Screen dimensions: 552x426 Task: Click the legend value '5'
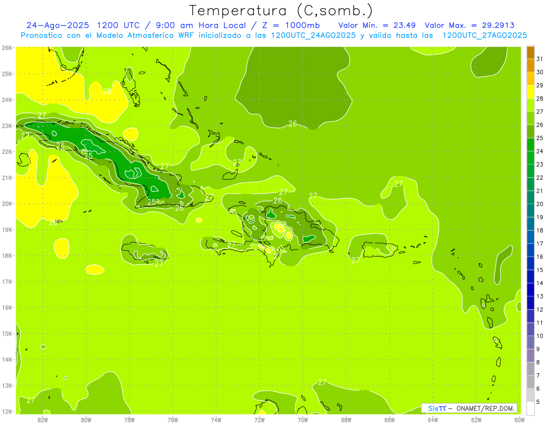pyautogui.click(x=539, y=402)
